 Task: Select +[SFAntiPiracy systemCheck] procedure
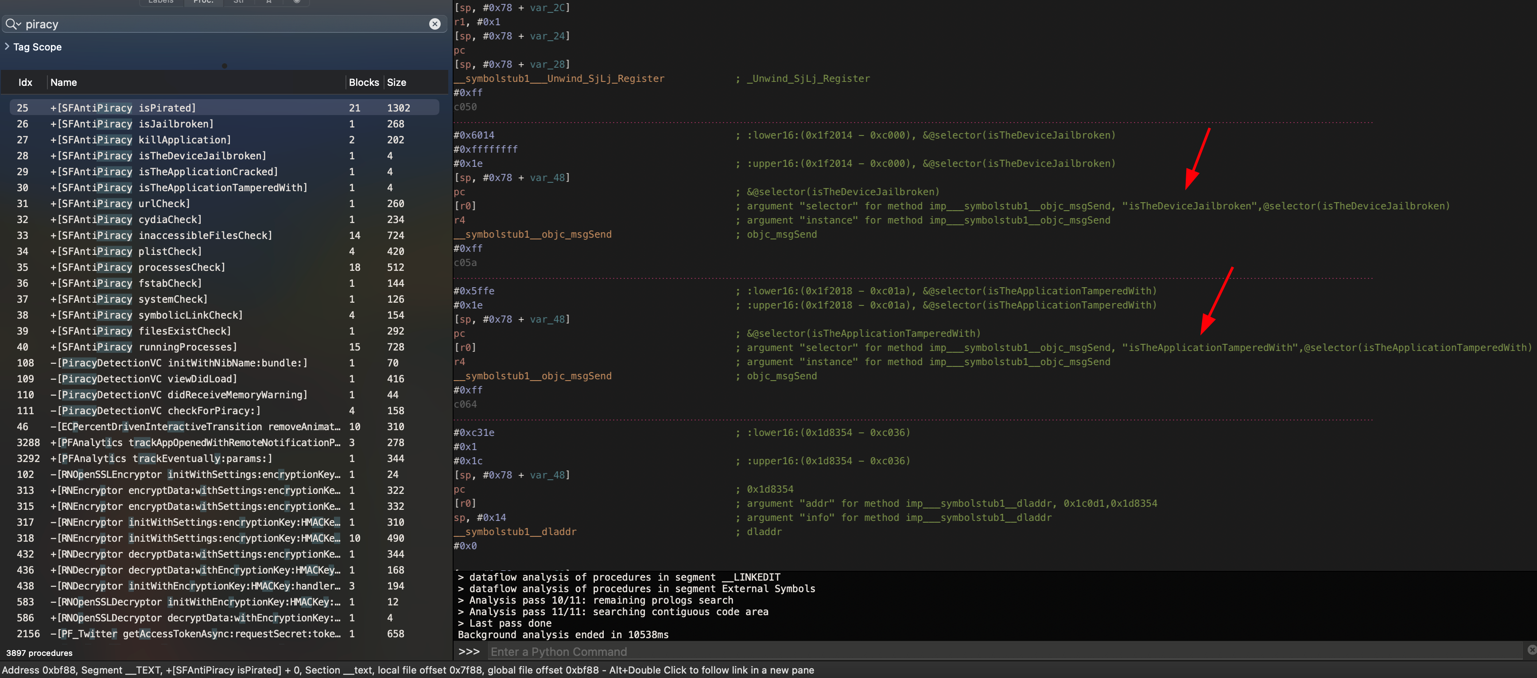[x=224, y=299]
